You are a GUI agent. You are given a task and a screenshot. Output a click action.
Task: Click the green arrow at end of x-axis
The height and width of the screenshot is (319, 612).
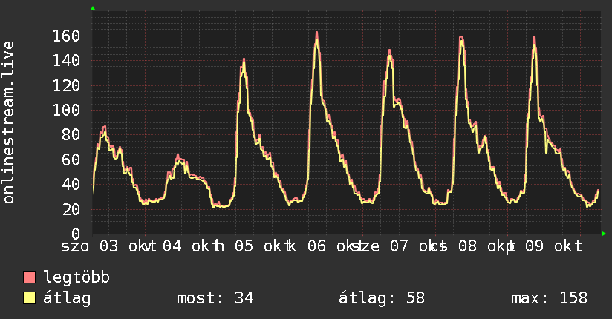[604, 234]
